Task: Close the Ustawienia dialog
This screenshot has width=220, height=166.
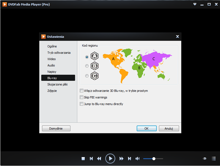Action: [177, 37]
